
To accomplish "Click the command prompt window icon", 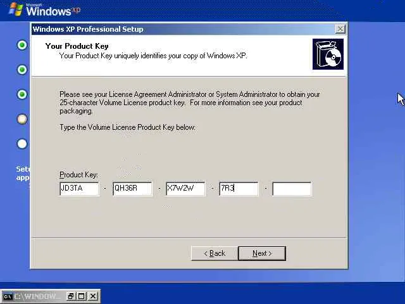I will [x=8, y=296].
